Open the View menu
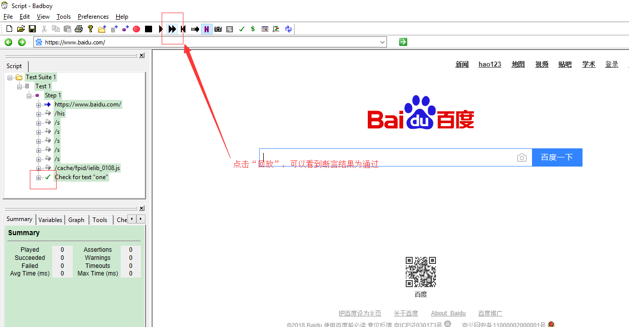Viewport: 629px width, 327px height. [x=43, y=17]
